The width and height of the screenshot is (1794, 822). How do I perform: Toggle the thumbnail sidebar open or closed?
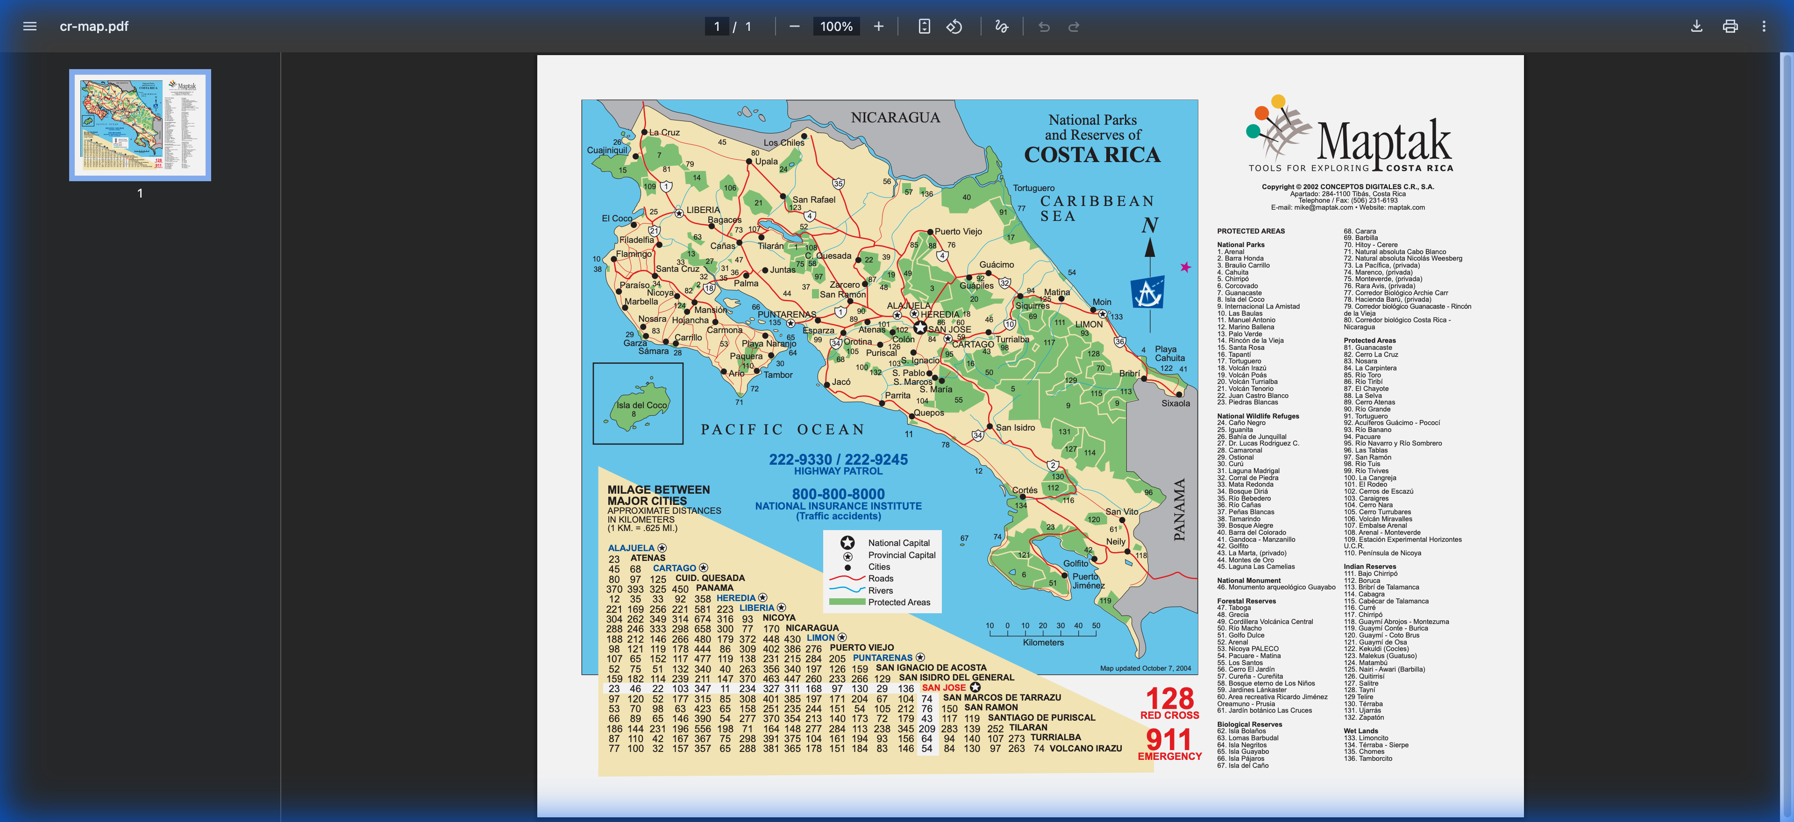coord(29,27)
